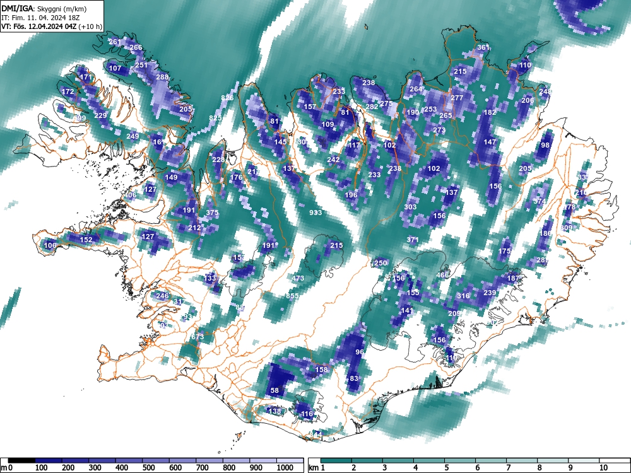Click the visibility value 147
The image size is (631, 473).
click(490, 142)
